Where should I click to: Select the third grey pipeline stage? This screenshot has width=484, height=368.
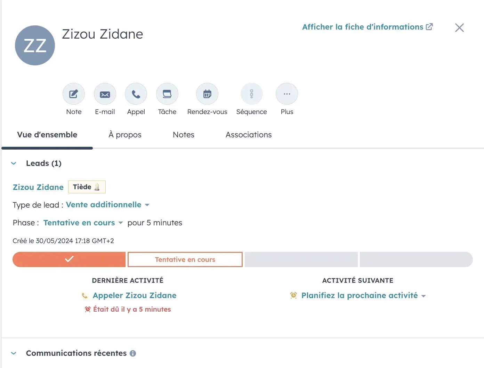(x=301, y=259)
